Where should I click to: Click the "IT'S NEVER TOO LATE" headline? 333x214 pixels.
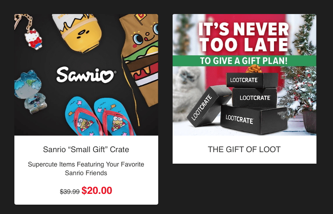[x=244, y=37]
